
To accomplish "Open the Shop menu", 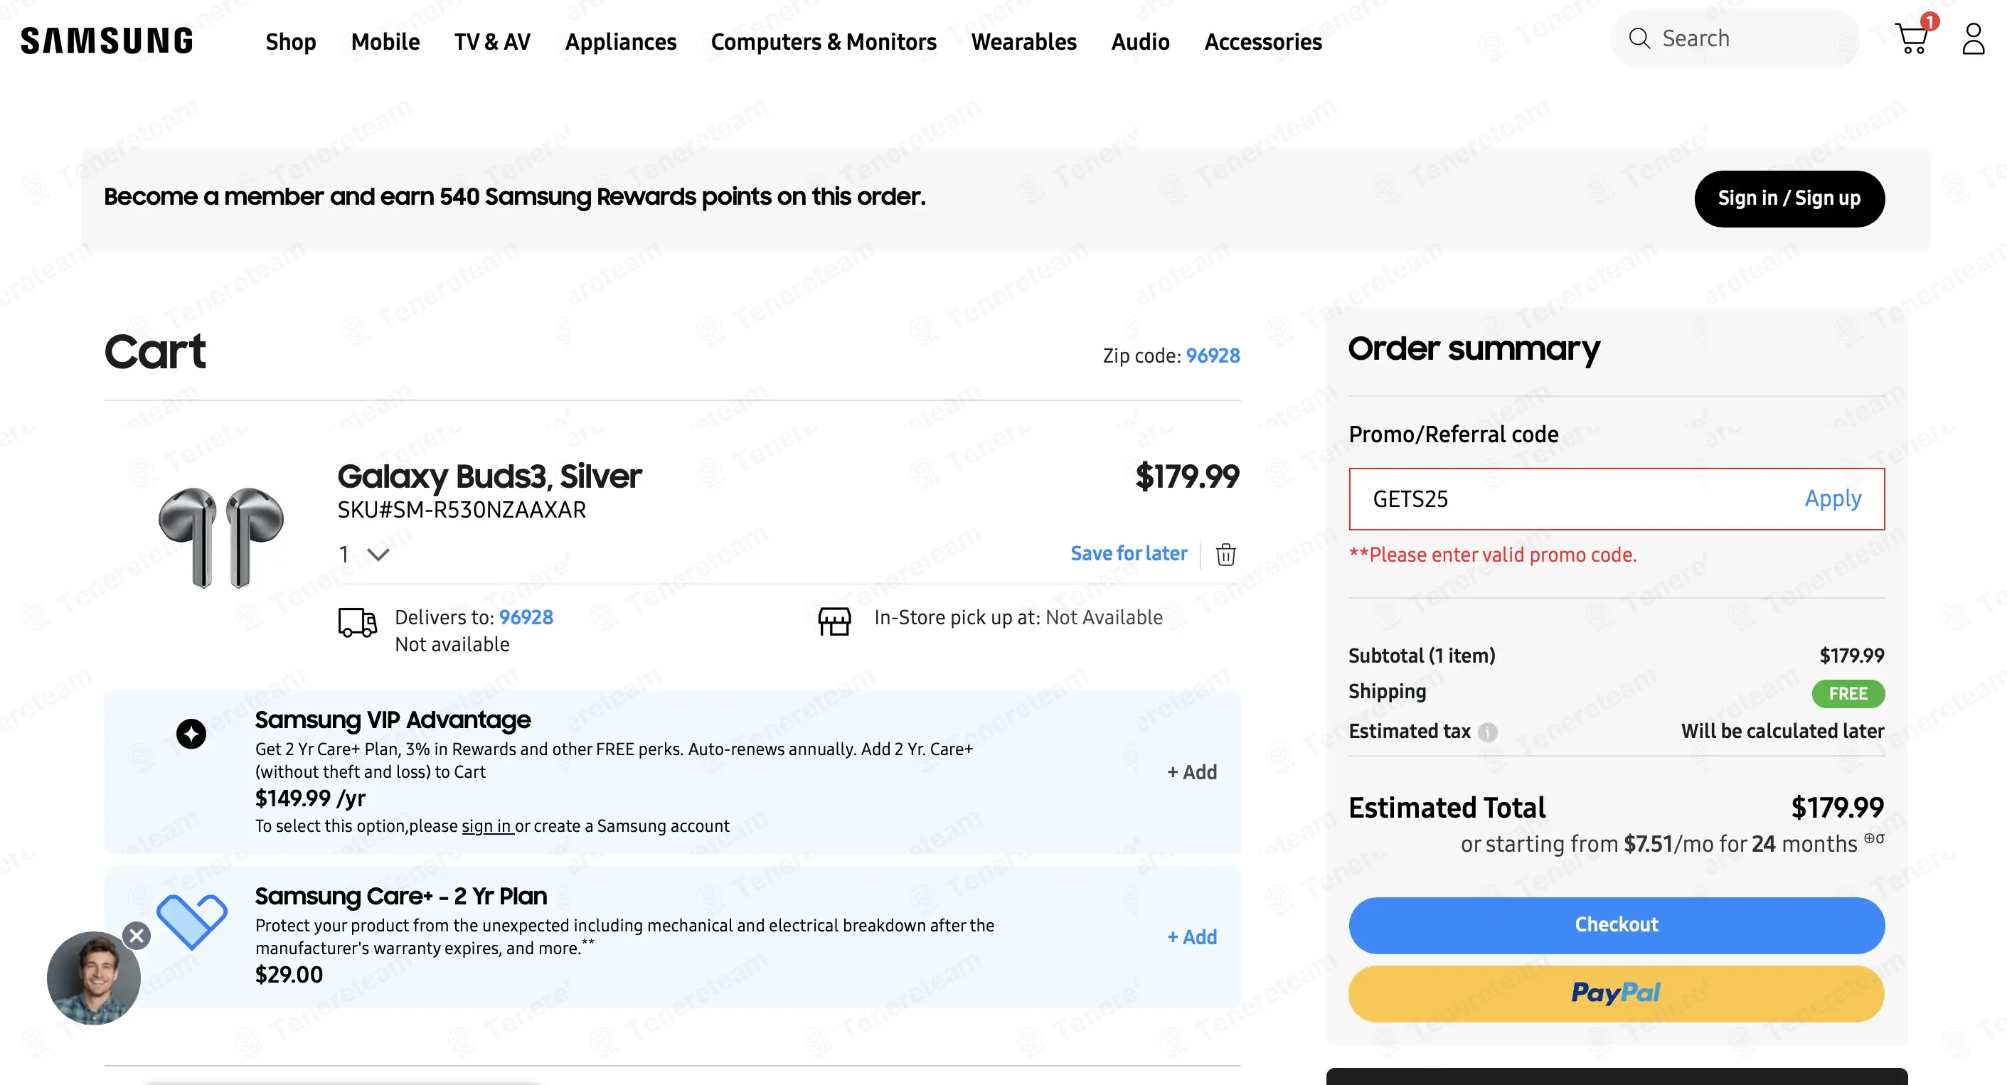I will pyautogui.click(x=291, y=41).
